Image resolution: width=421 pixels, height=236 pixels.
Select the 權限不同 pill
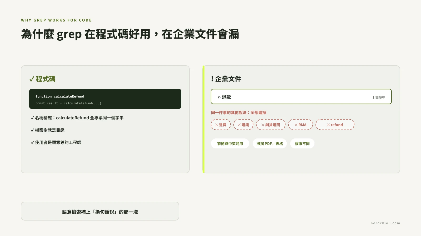pos(302,143)
